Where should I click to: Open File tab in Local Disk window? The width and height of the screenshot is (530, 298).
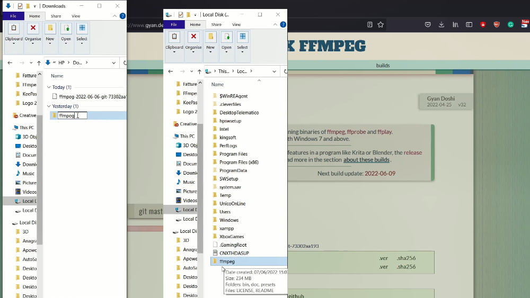tap(174, 24)
